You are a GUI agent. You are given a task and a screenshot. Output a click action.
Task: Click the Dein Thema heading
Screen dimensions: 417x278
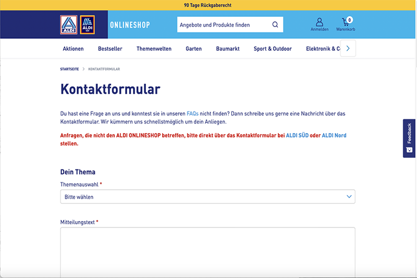tap(78, 172)
